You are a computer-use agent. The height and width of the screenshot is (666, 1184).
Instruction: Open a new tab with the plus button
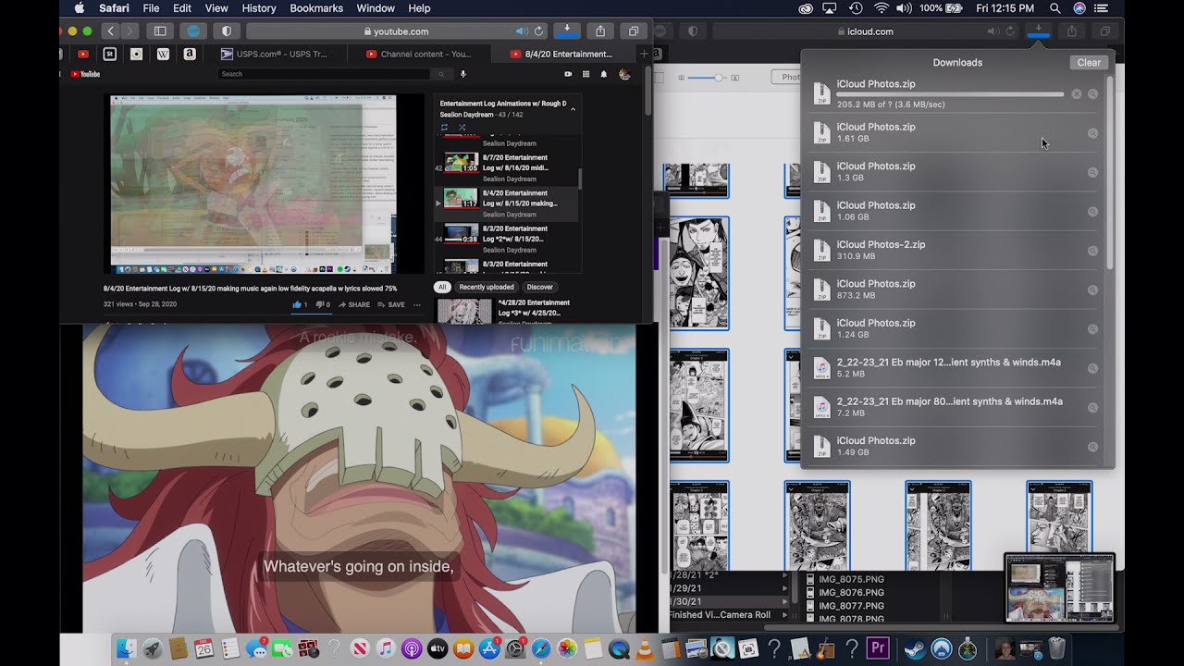(x=646, y=54)
